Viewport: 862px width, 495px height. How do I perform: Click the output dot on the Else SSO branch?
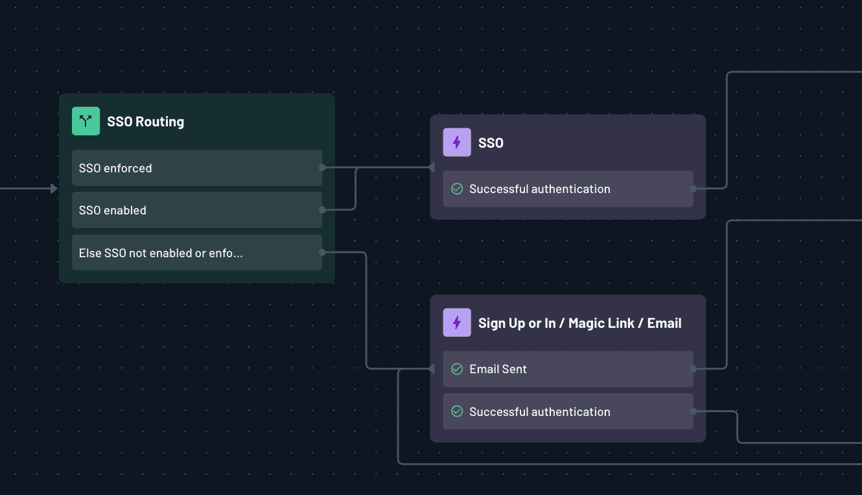[x=322, y=253]
